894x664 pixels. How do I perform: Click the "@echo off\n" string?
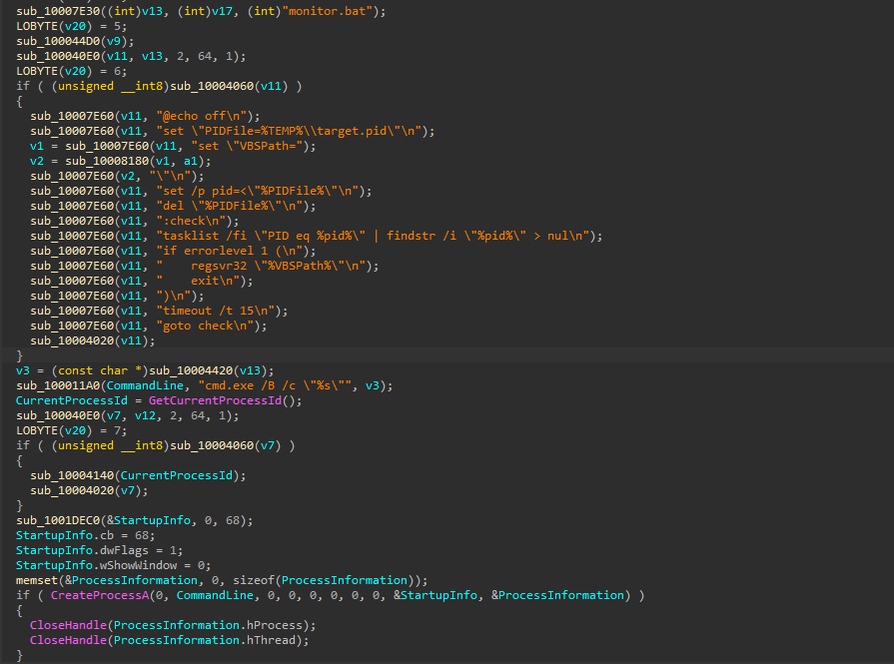(204, 116)
